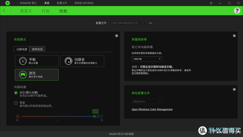Viewport: 243px width, 137px height.
Task: Click the 颜色配置文件 section heading
Action: (x=140, y=93)
